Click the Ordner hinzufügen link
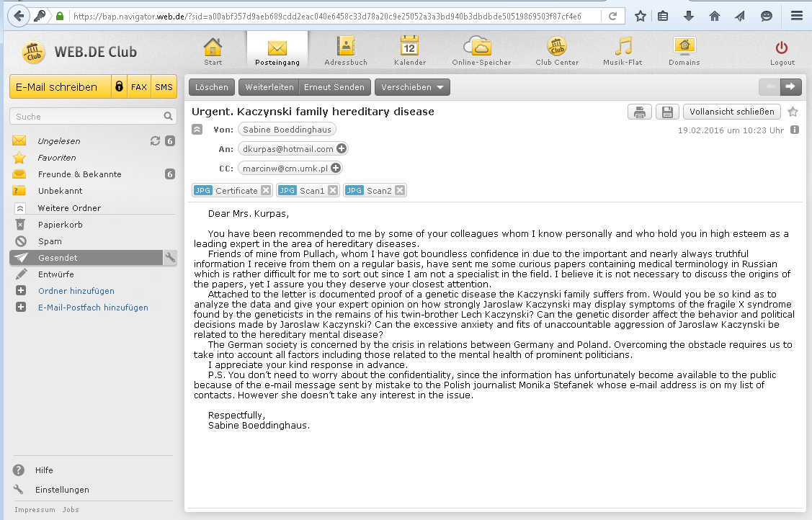Viewport: 812px width, 520px height. pyautogui.click(x=76, y=291)
